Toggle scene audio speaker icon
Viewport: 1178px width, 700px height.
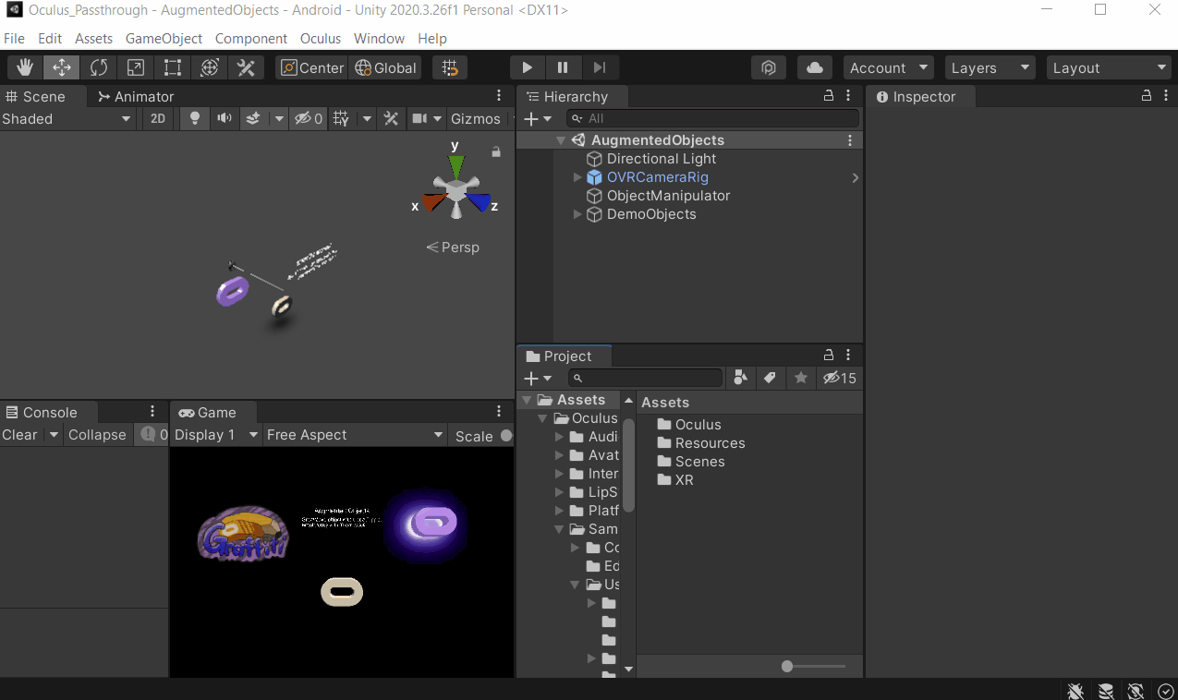coord(224,118)
